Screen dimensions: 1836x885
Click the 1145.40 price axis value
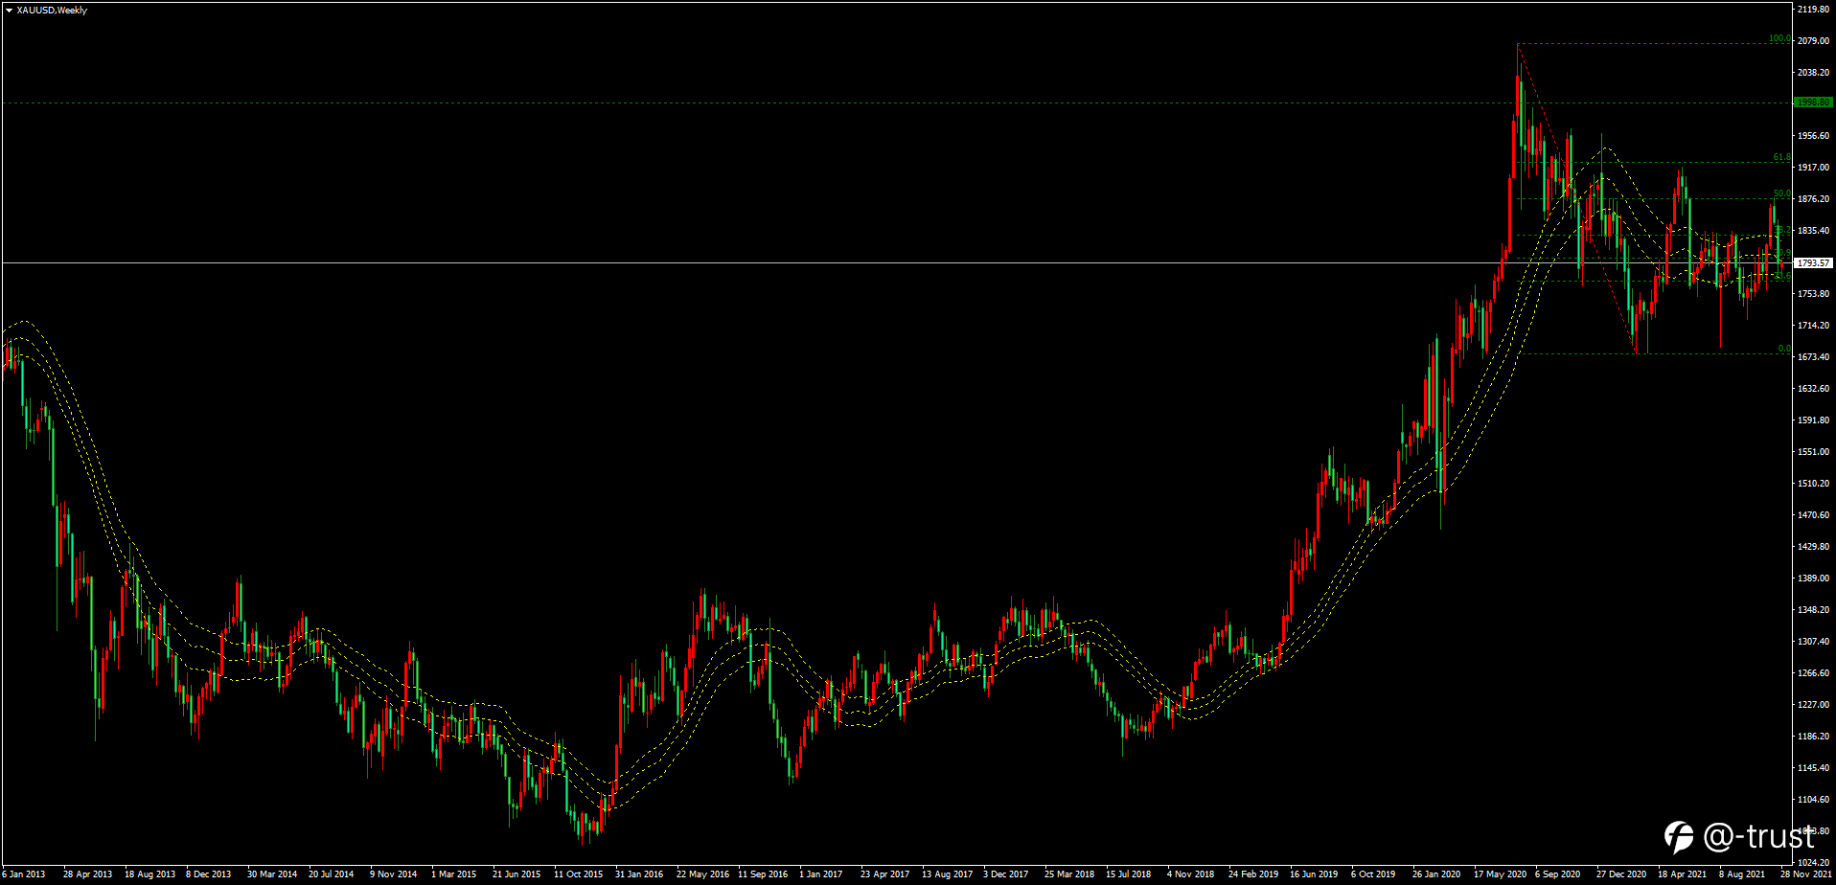point(1815,768)
